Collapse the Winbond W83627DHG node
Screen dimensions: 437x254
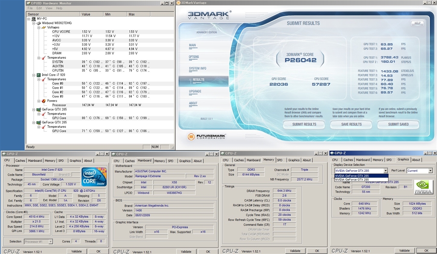point(34,23)
